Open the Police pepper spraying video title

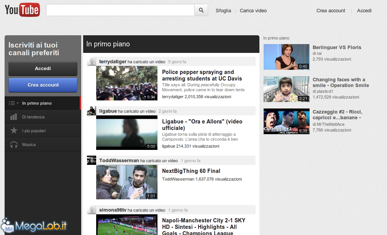coord(202,75)
